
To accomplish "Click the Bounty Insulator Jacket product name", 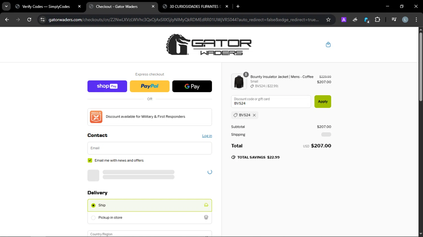I will (x=282, y=77).
